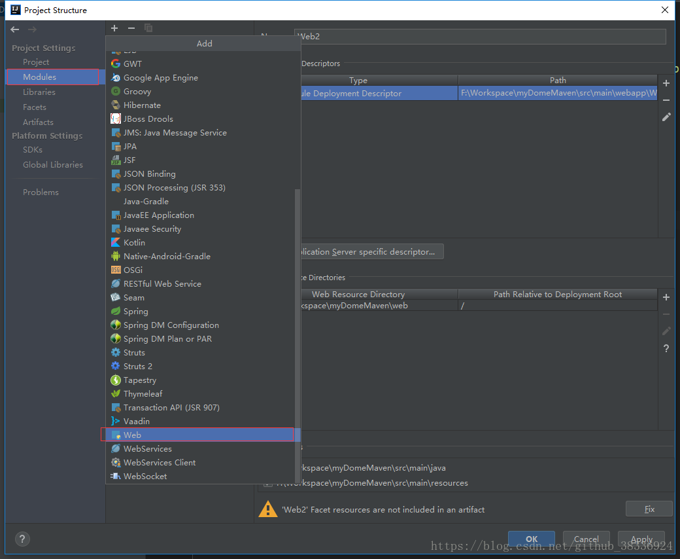Click the minus Remove button above the module list

coord(131,28)
